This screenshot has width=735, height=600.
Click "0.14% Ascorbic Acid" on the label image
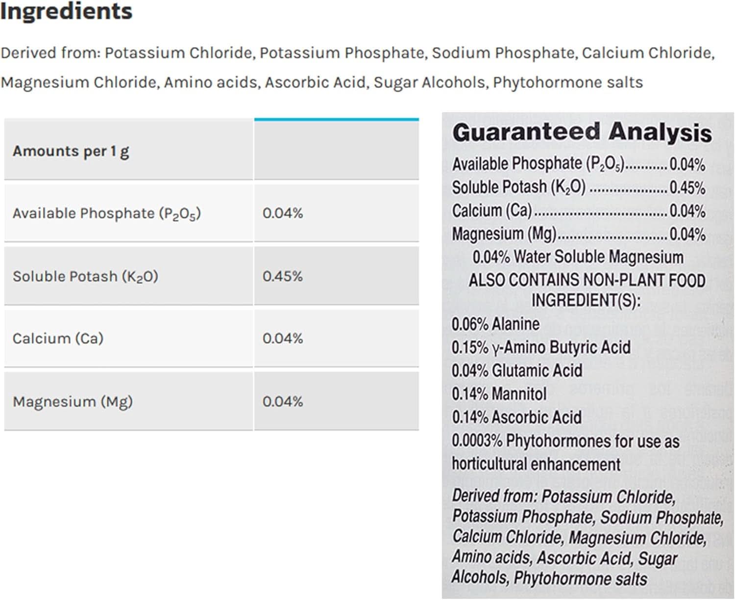[516, 417]
